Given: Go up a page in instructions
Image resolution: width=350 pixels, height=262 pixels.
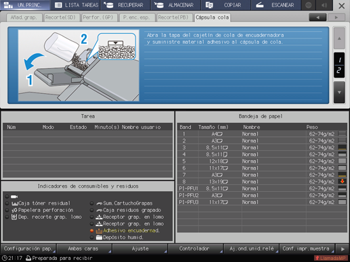Looking at the screenshot, I should pos(339,38).
